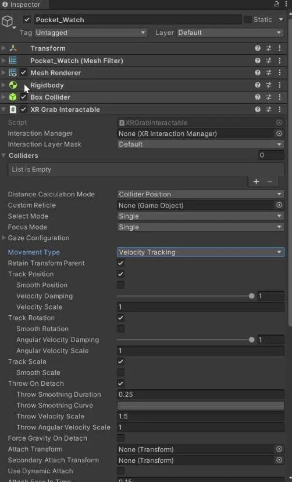Click the Throw Velocity Scale input field

[201, 416]
